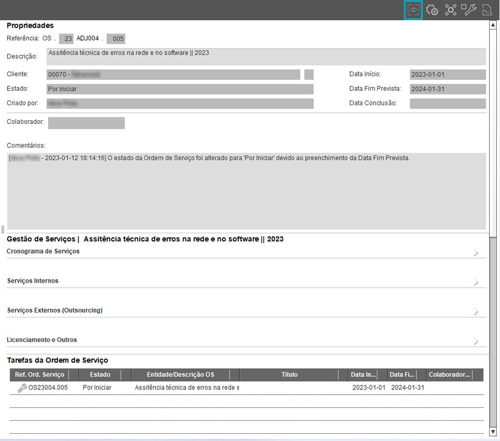
Task: Select the wrench and square tool icon
Action: [469, 10]
